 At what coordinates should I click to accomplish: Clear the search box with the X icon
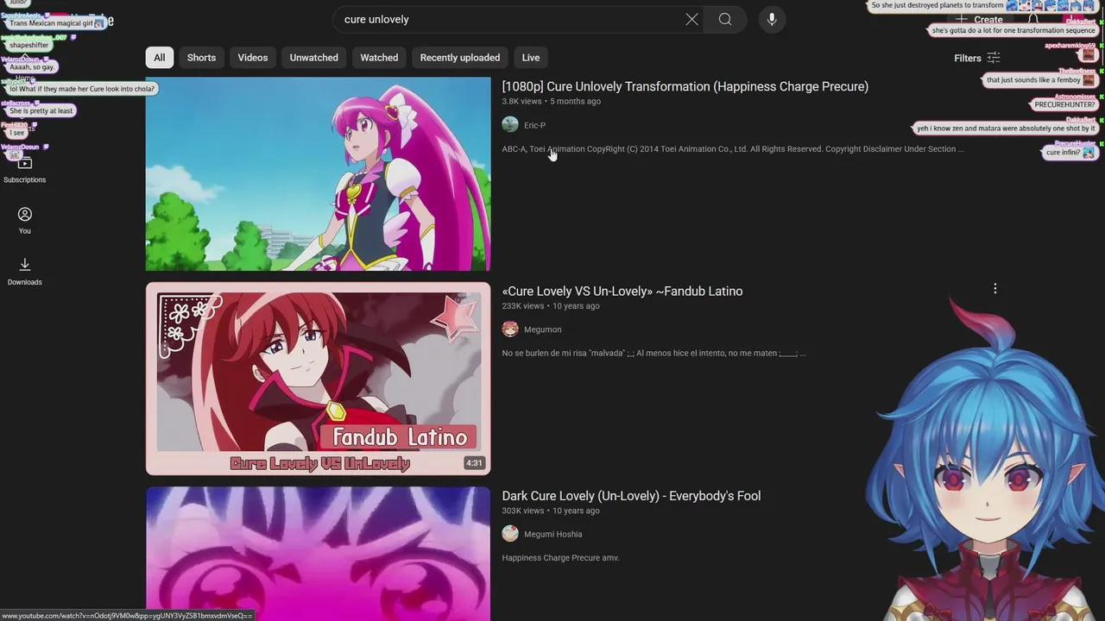(x=691, y=19)
